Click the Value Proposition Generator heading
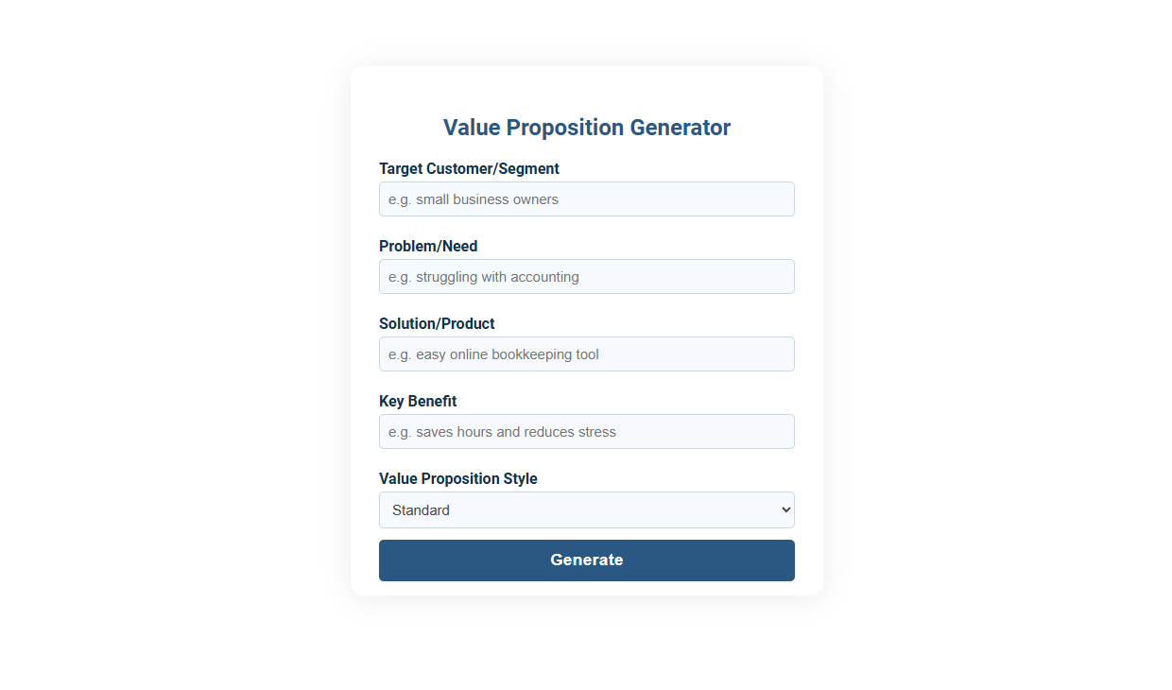This screenshot has height=690, width=1172. click(586, 127)
